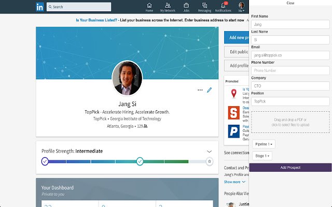Collapse the Profile Strength chevron
The width and height of the screenshot is (332, 207).
click(x=209, y=152)
